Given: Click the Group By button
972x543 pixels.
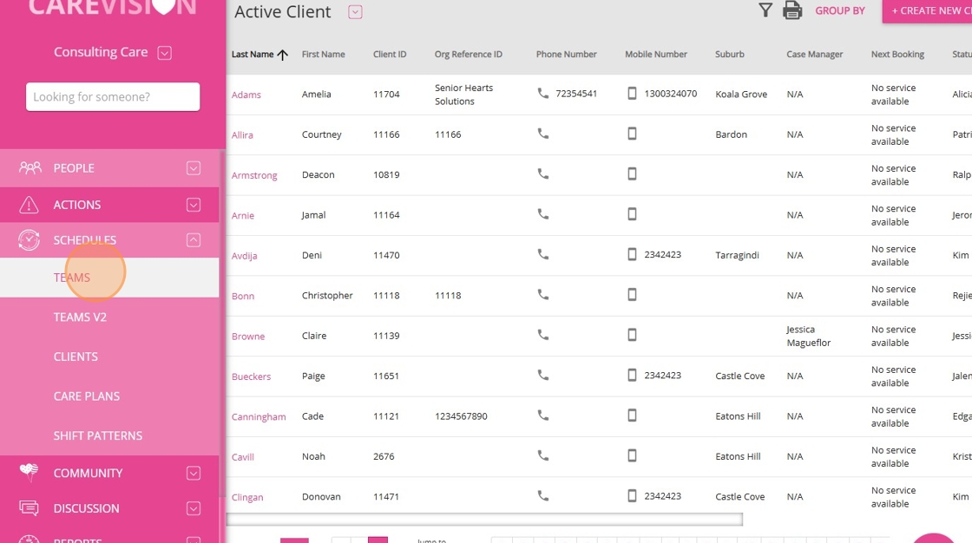Looking at the screenshot, I should point(840,10).
